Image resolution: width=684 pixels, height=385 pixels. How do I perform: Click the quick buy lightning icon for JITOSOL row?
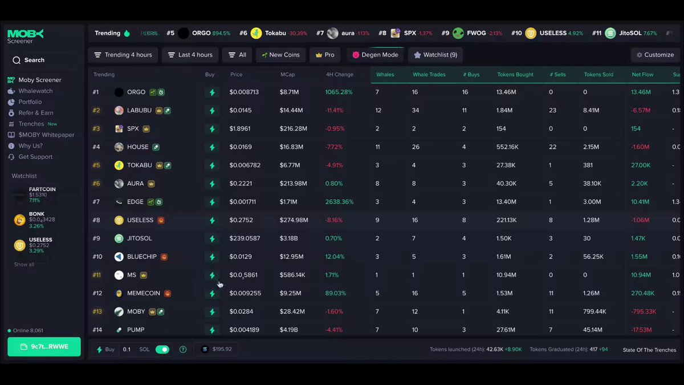[212, 238]
